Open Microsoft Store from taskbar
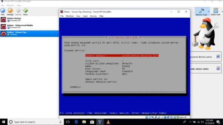223x125 pixels. pyautogui.click(x=92, y=122)
